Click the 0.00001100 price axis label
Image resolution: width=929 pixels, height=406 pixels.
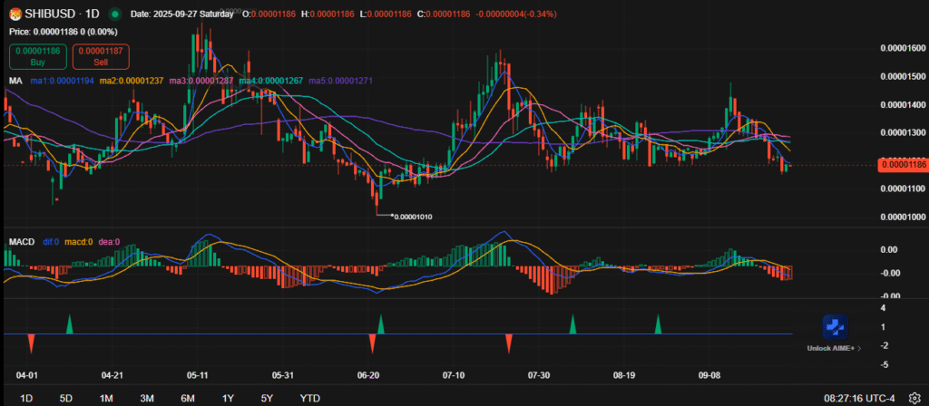[x=903, y=188]
